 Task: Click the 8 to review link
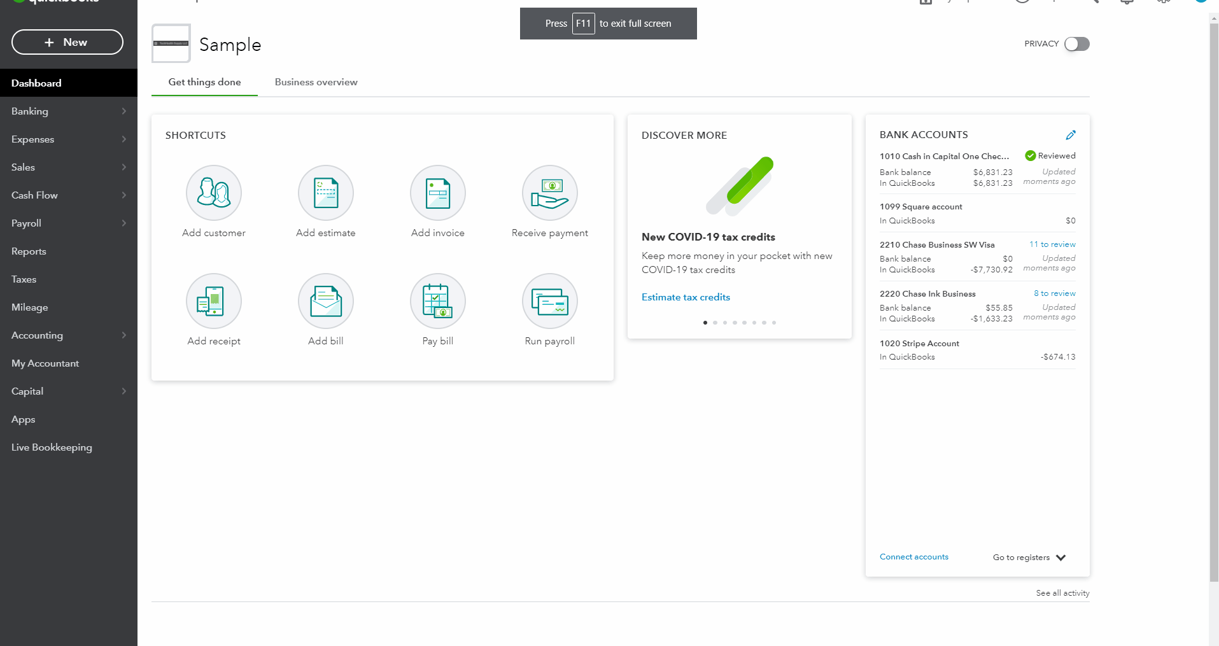pyautogui.click(x=1055, y=293)
